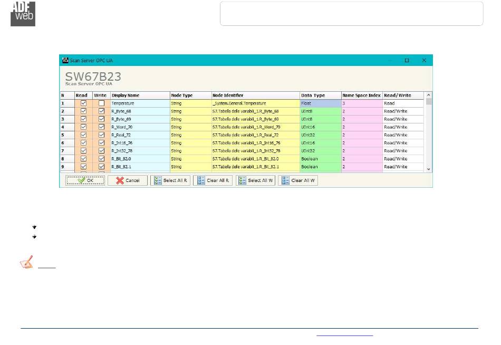Select the Temperature display name cell
The image size is (501, 345).
coord(140,103)
